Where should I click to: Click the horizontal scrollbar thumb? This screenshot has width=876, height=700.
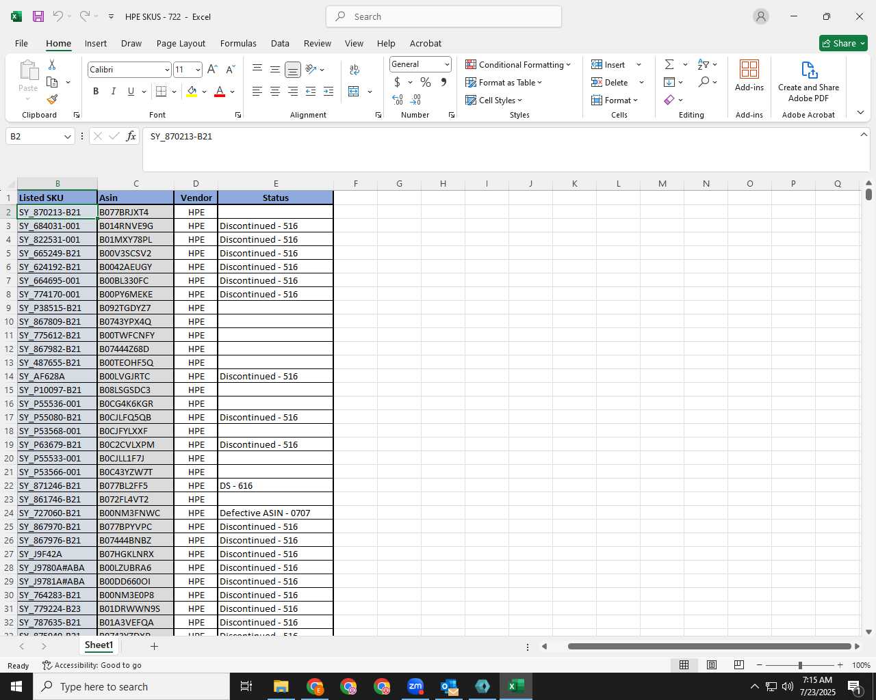pyautogui.click(x=710, y=646)
